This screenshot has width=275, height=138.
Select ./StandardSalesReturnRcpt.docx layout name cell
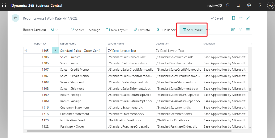(x=130, y=101)
